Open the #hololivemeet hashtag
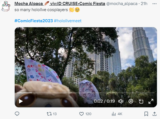The image size is (160, 119). tap(68, 21)
